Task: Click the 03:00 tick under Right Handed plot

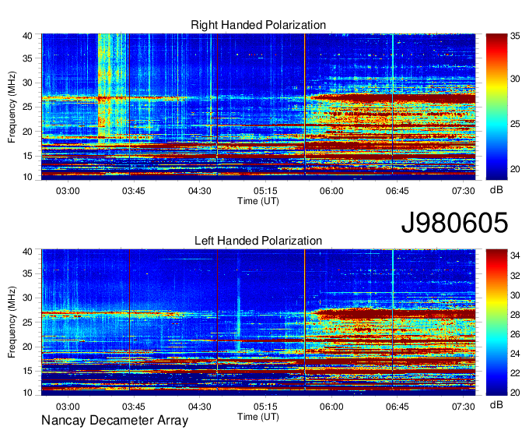Action: [x=68, y=191]
